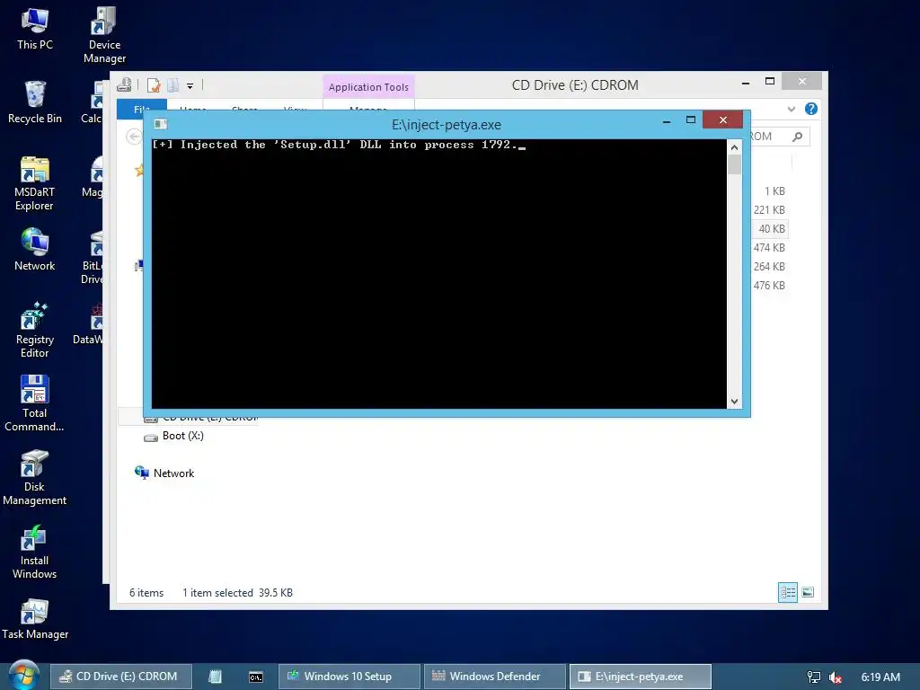Screen dimensions: 920x690
Task: Switch to large icons view layout
Action: point(808,592)
